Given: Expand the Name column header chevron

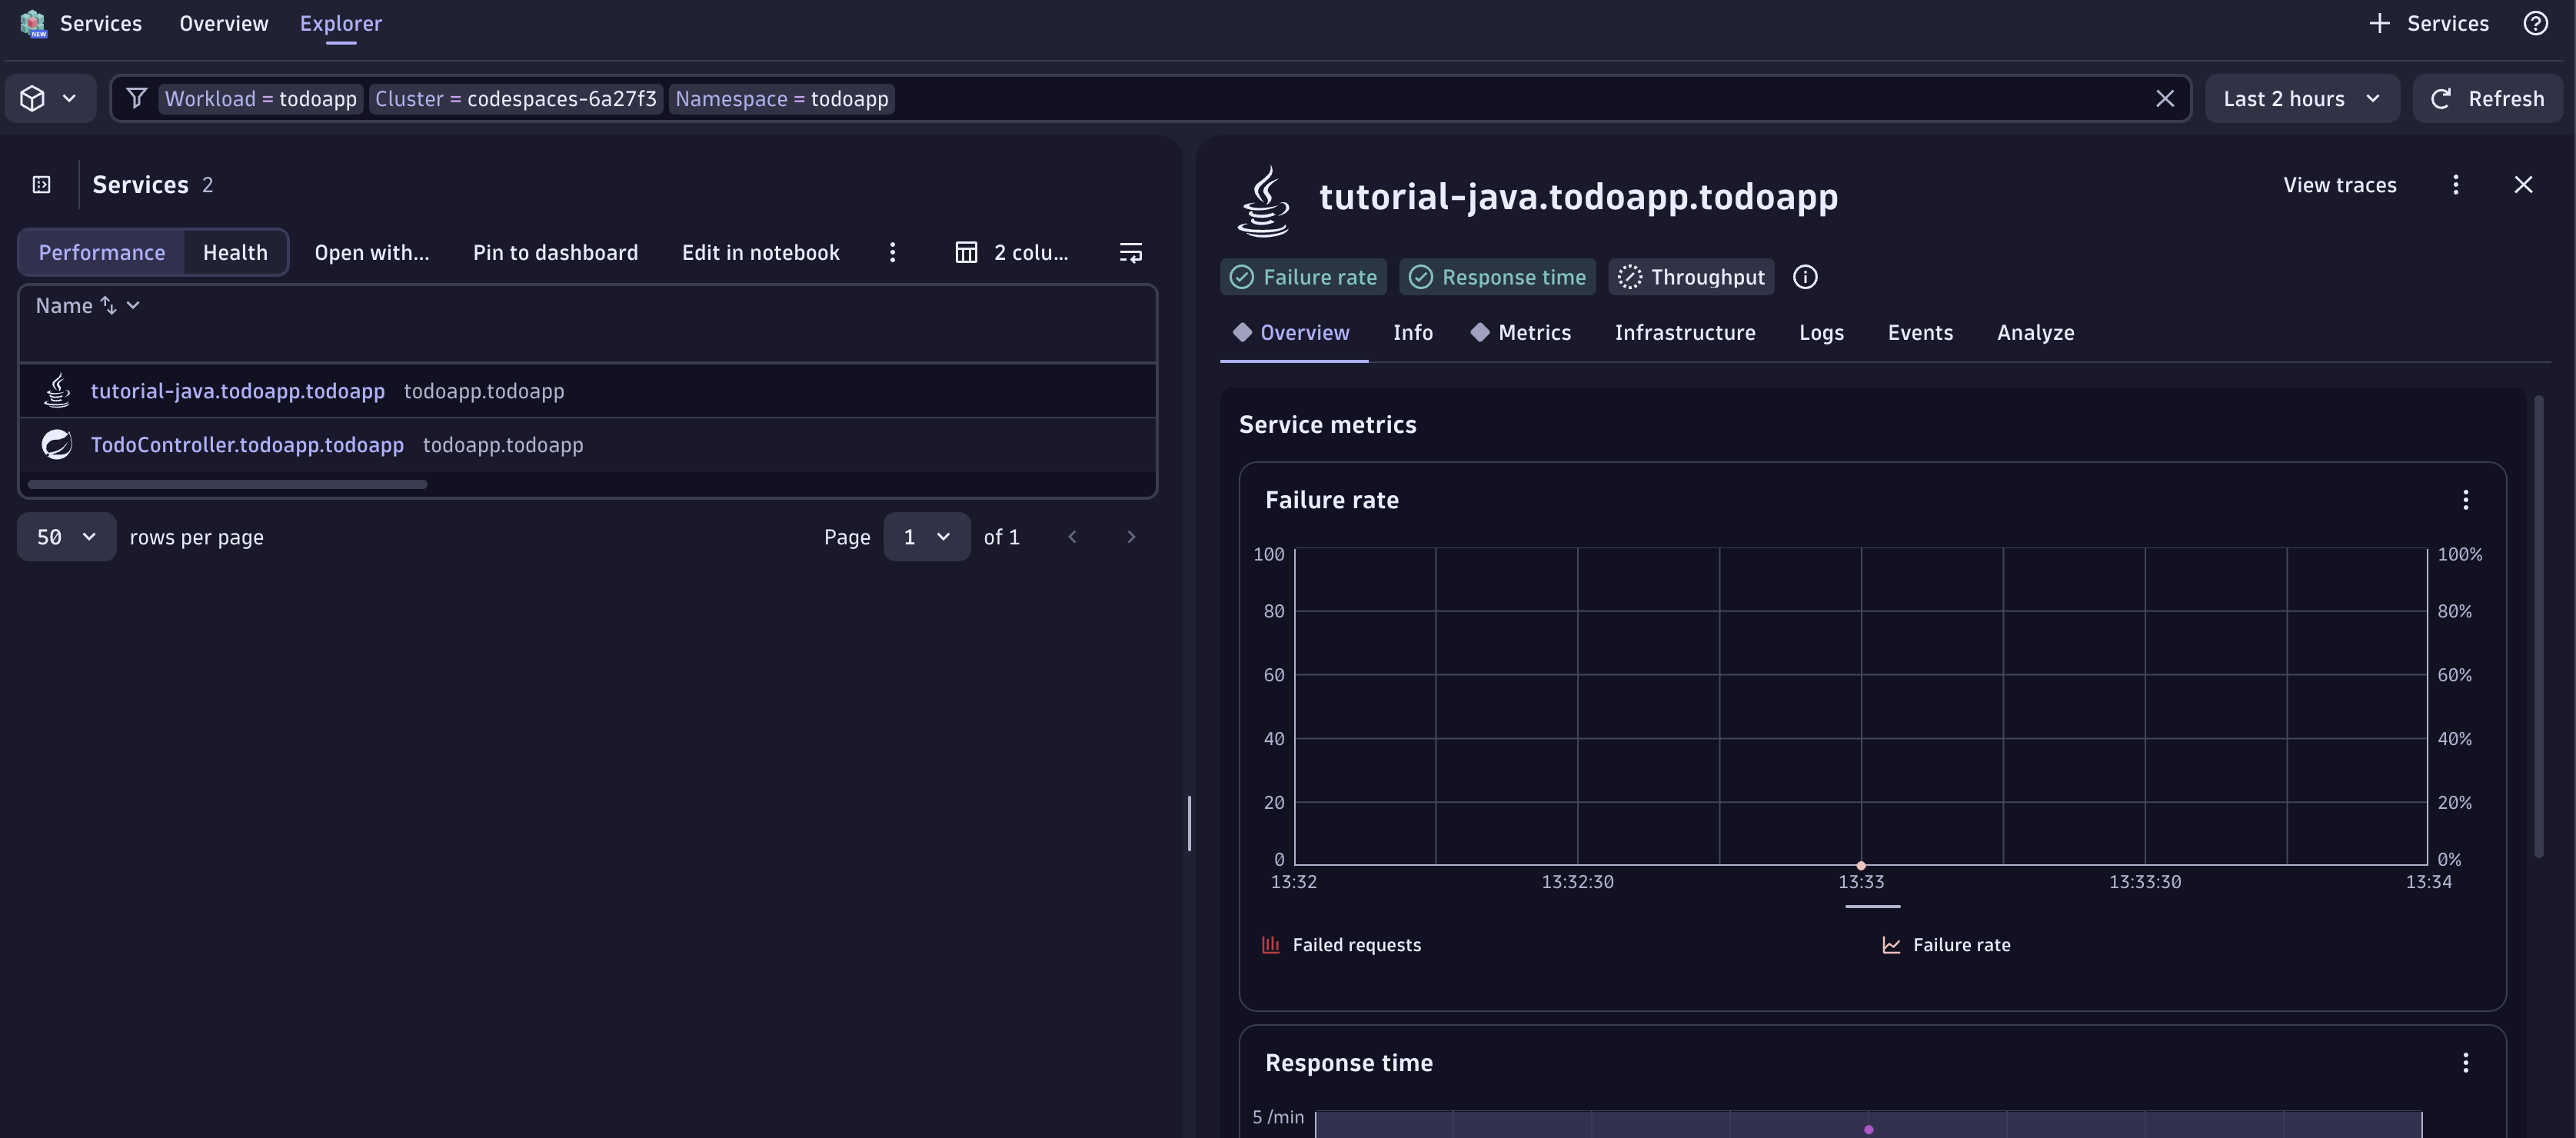Looking at the screenshot, I should [133, 305].
